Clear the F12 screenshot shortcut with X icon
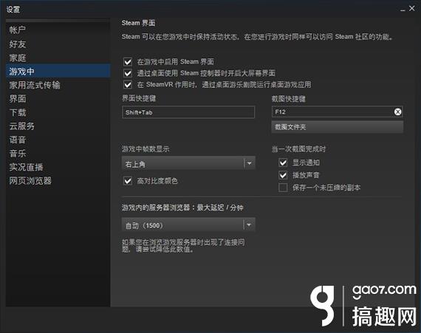421x333 pixels. (x=397, y=111)
